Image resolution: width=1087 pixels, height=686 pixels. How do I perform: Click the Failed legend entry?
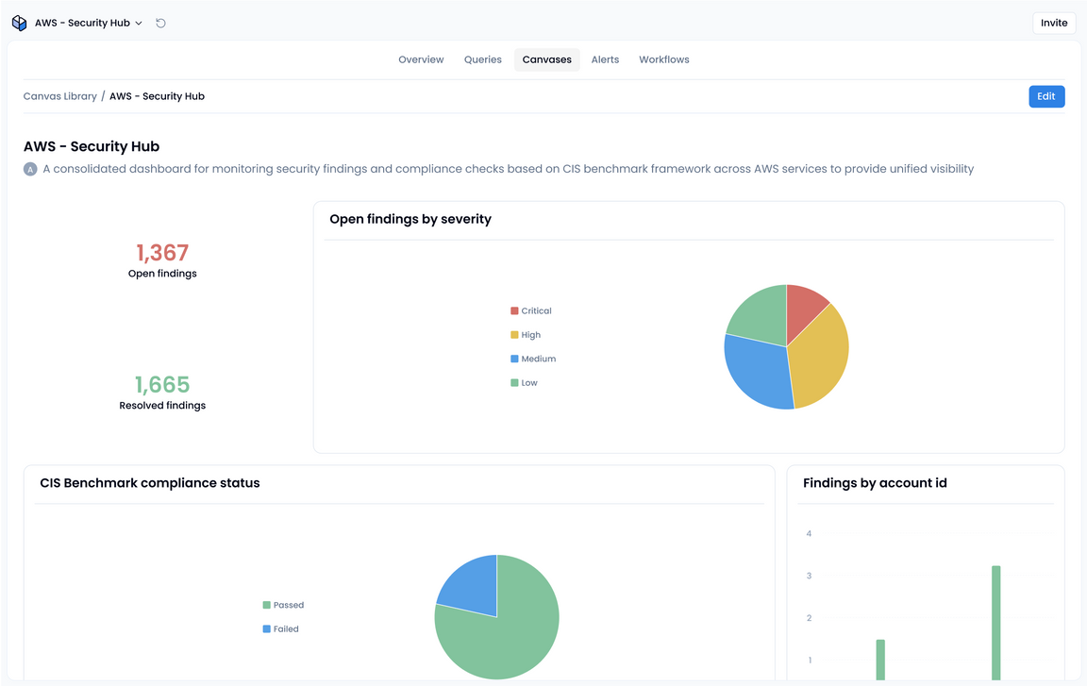point(281,629)
